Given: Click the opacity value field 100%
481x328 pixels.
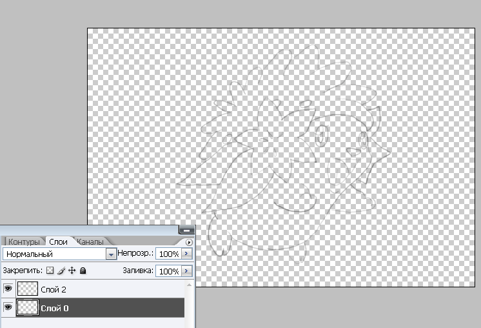Looking at the screenshot, I should click(x=169, y=254).
